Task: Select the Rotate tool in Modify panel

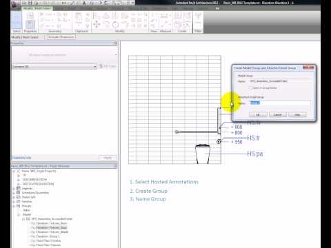Action: (116, 24)
